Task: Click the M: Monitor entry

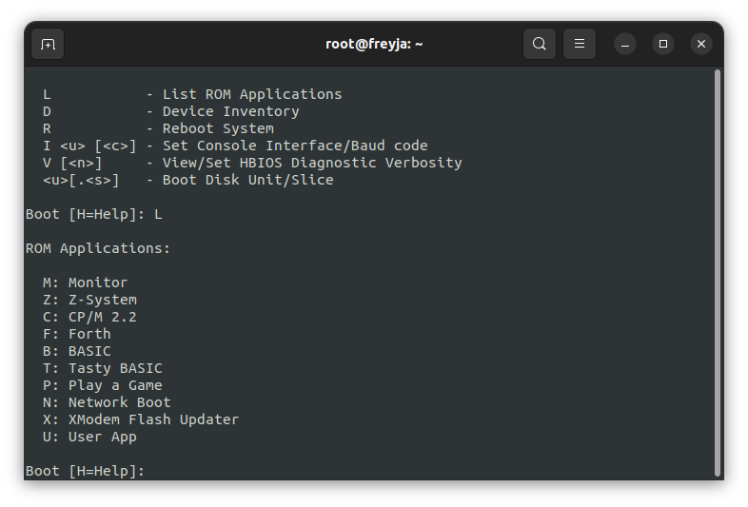Action: [x=85, y=283]
